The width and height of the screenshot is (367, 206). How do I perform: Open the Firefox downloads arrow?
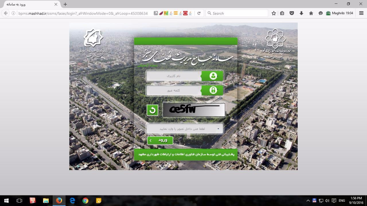click(x=301, y=13)
